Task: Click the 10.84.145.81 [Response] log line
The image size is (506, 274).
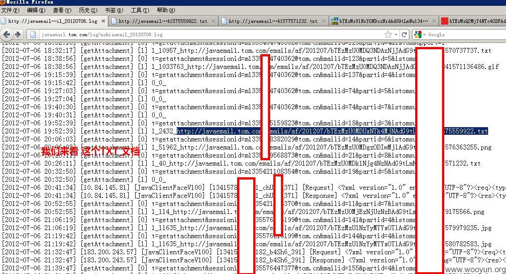Action: [254, 196]
